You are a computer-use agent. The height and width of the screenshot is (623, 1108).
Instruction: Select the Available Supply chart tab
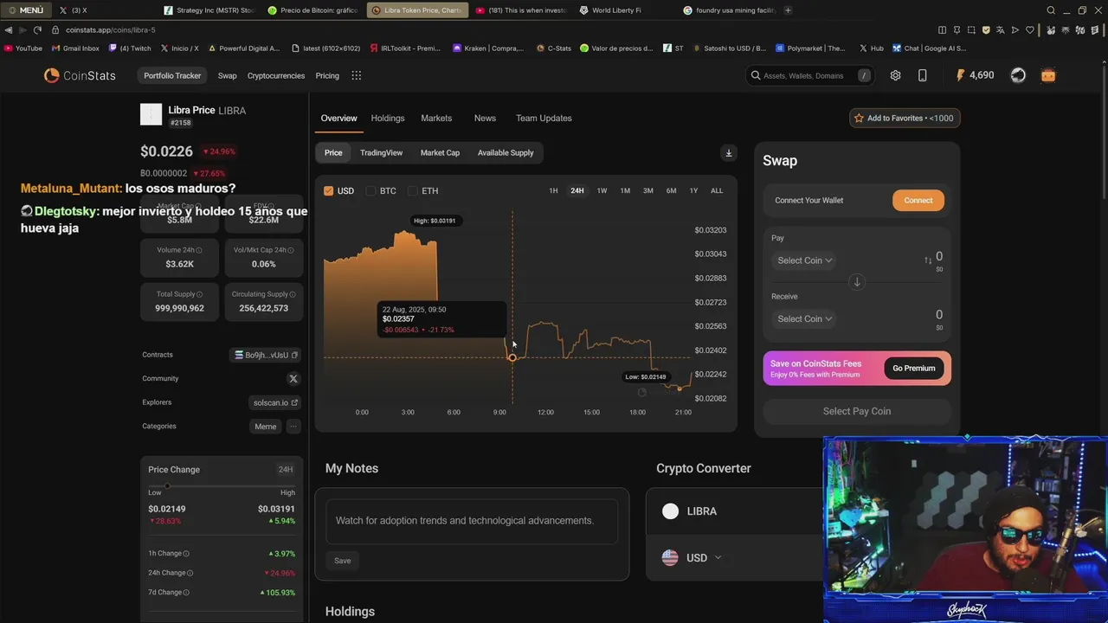pyautogui.click(x=506, y=153)
